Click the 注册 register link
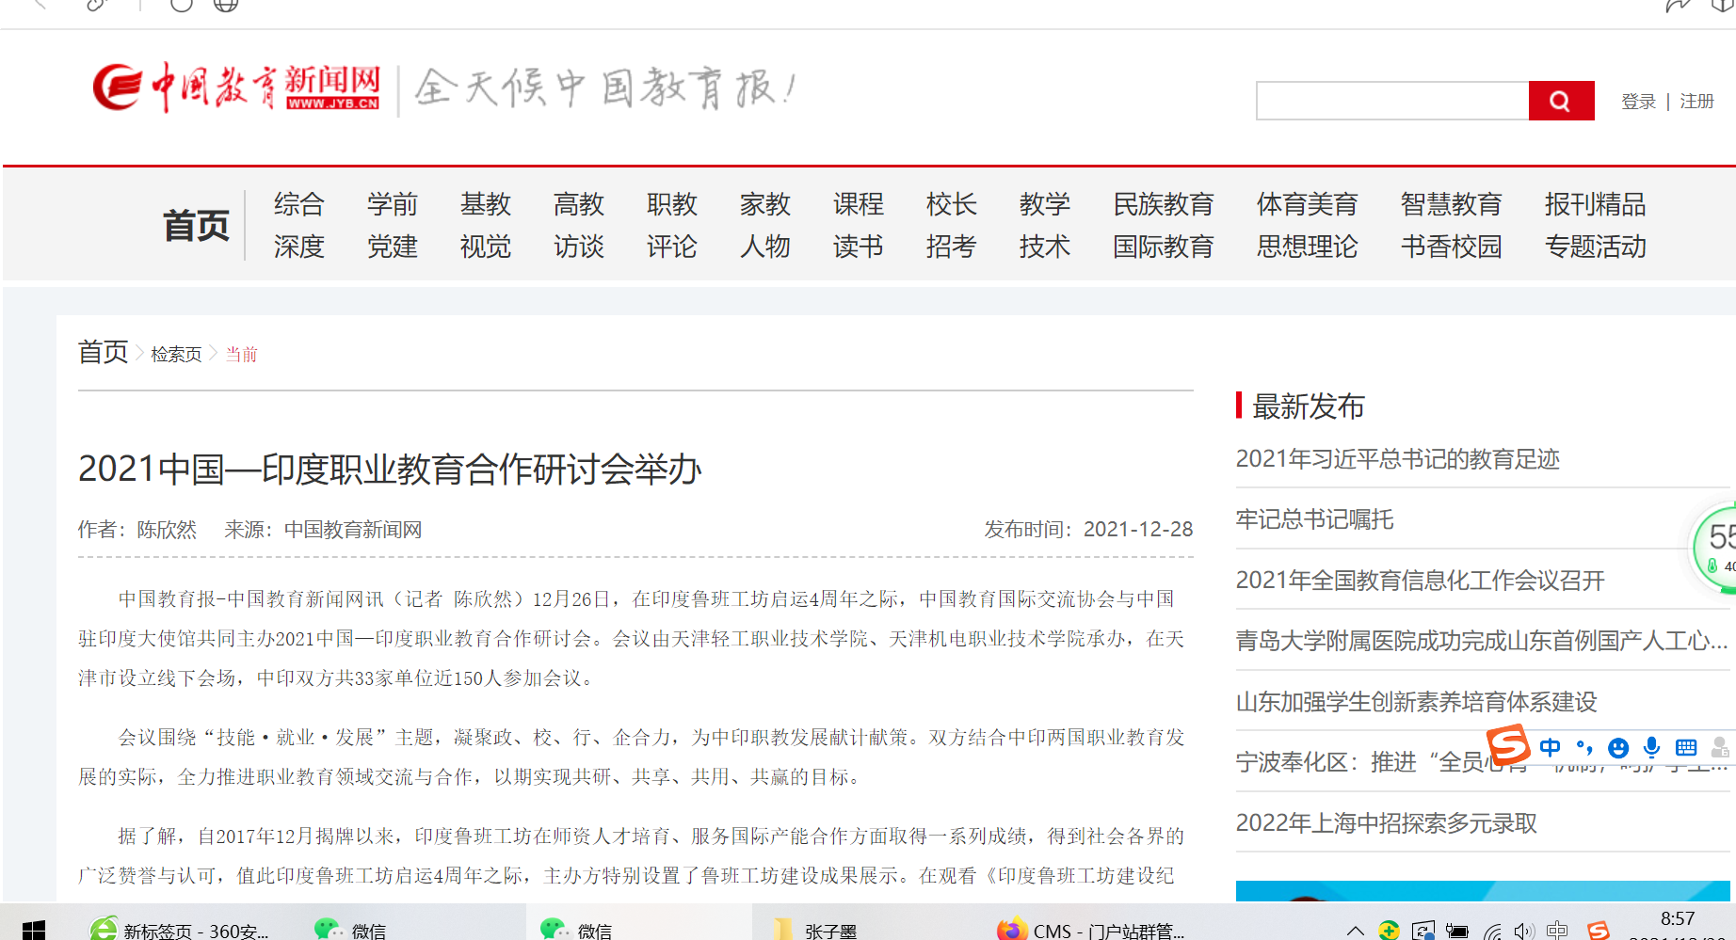 1696,102
